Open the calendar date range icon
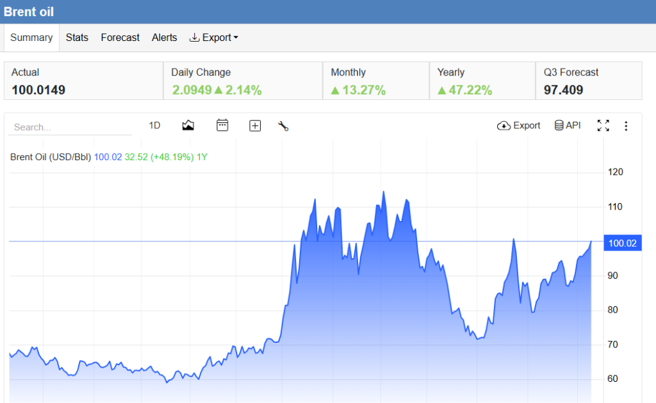Viewport: 656px width, 403px height. 222,125
